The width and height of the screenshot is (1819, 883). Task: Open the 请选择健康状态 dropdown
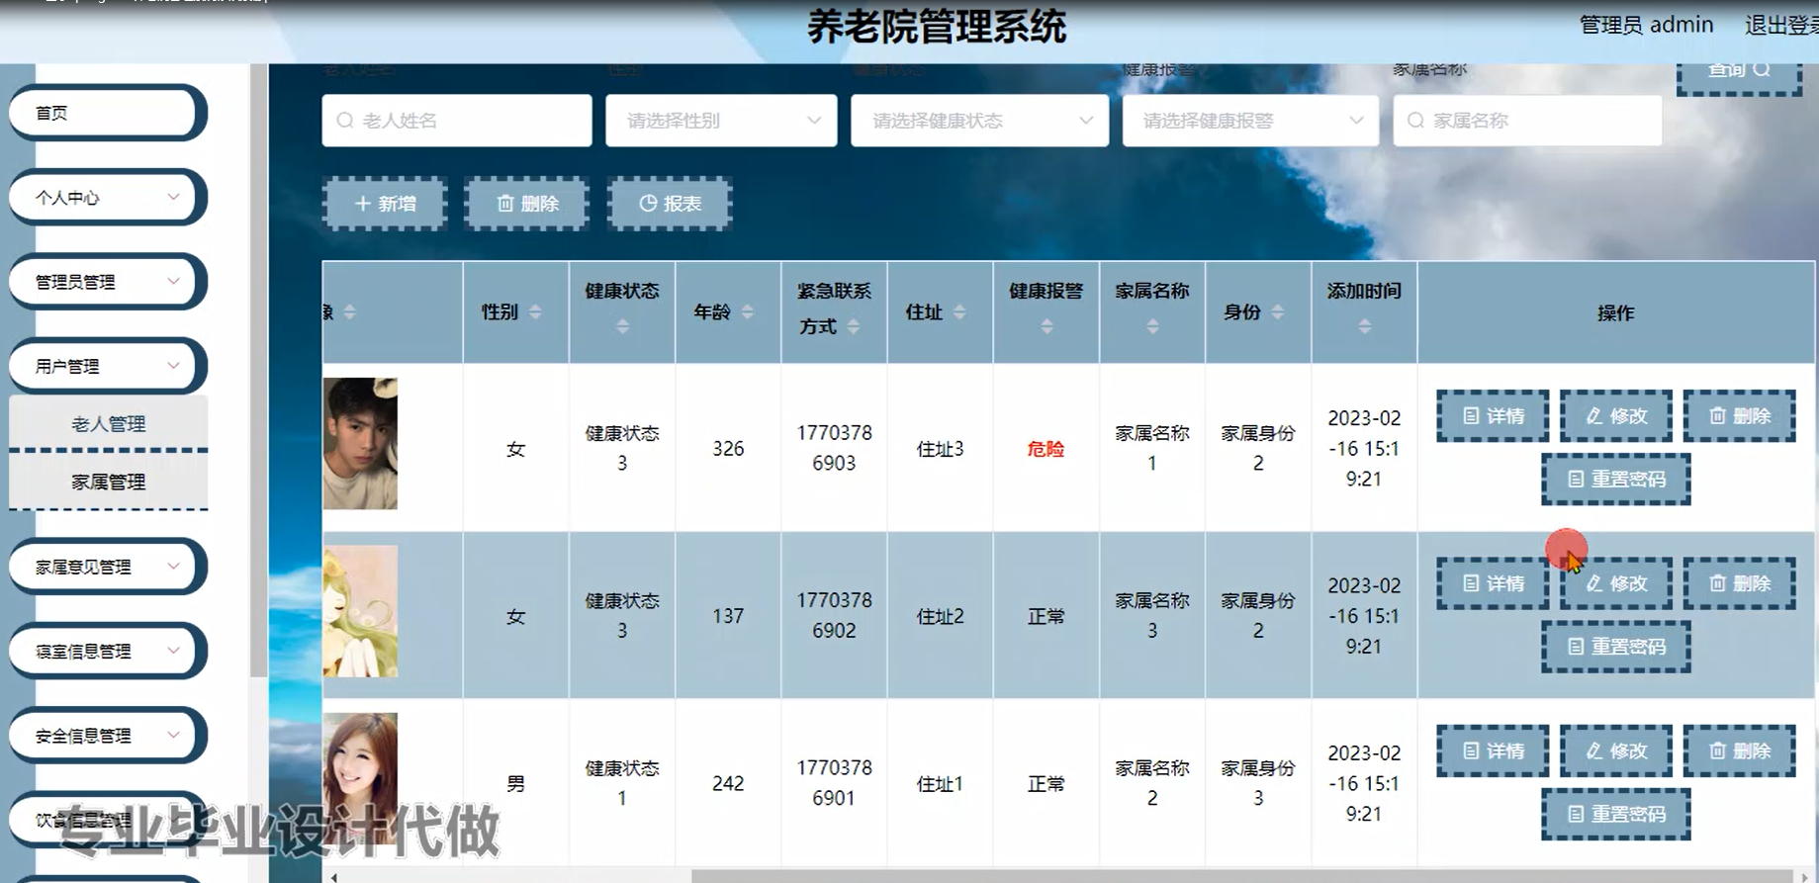point(979,121)
